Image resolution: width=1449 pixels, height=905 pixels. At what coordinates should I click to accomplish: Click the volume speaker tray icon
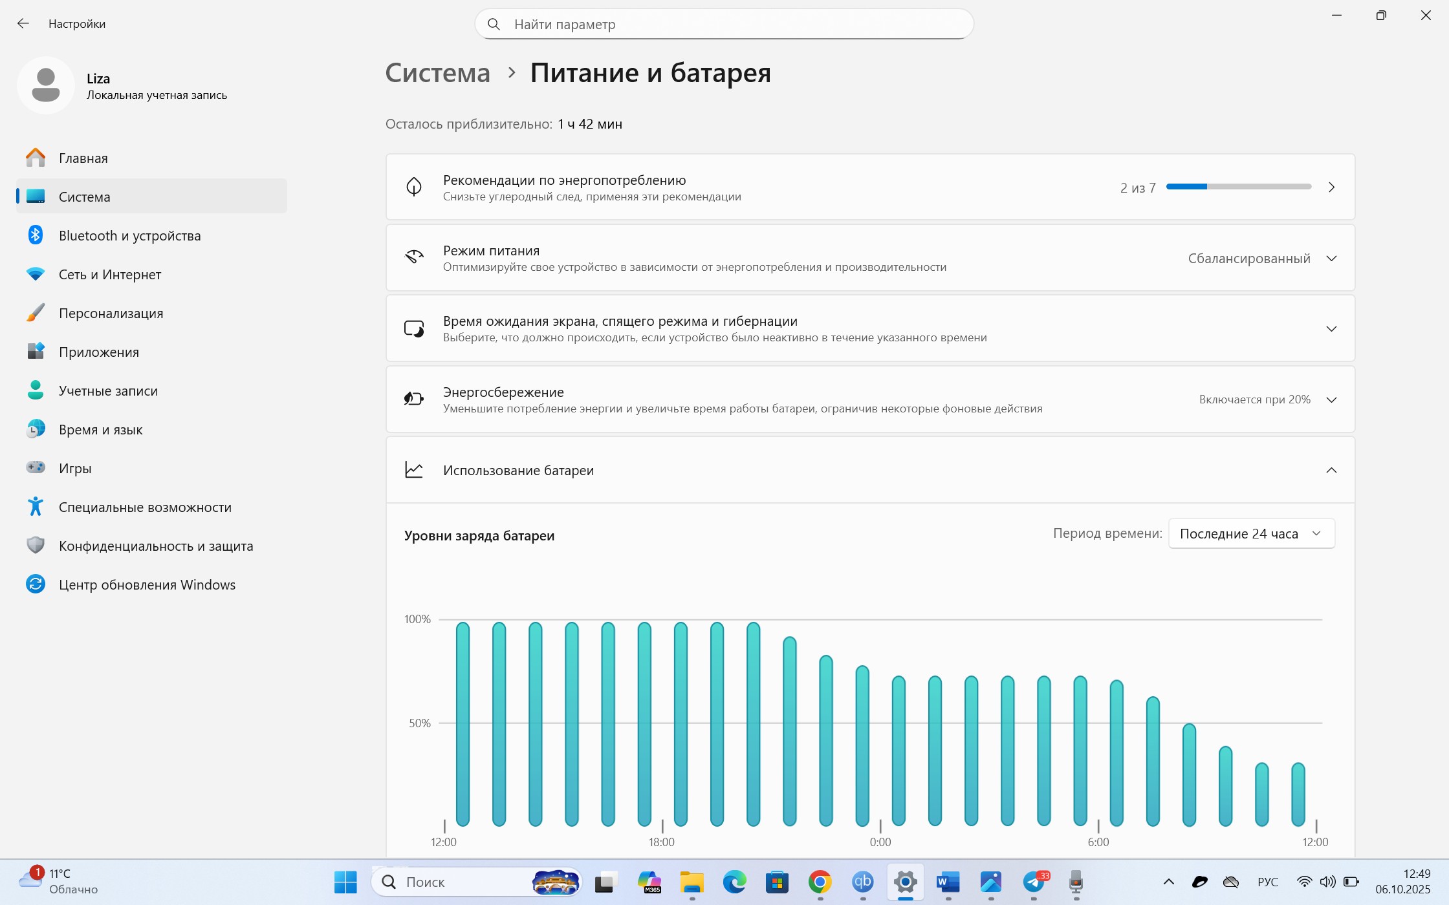(1327, 882)
